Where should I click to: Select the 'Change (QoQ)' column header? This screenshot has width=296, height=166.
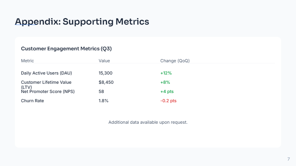click(175, 61)
